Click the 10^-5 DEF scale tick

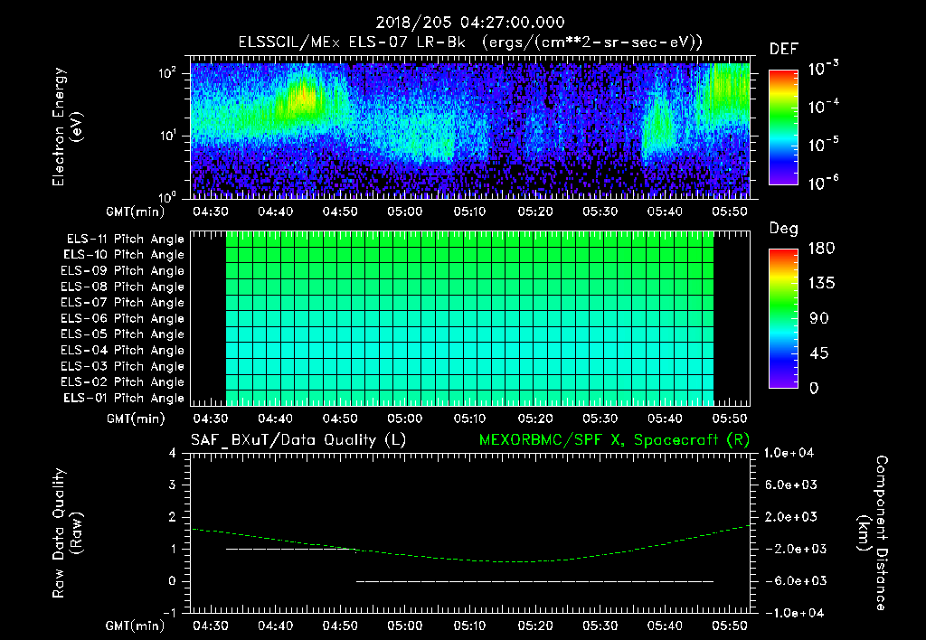[x=823, y=144]
